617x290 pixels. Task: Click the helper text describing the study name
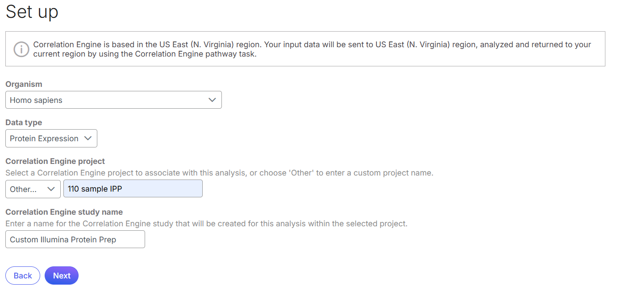(206, 224)
